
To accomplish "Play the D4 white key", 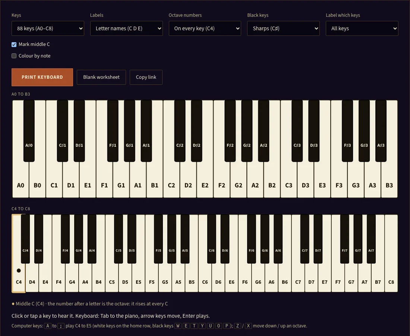I will (32, 278).
